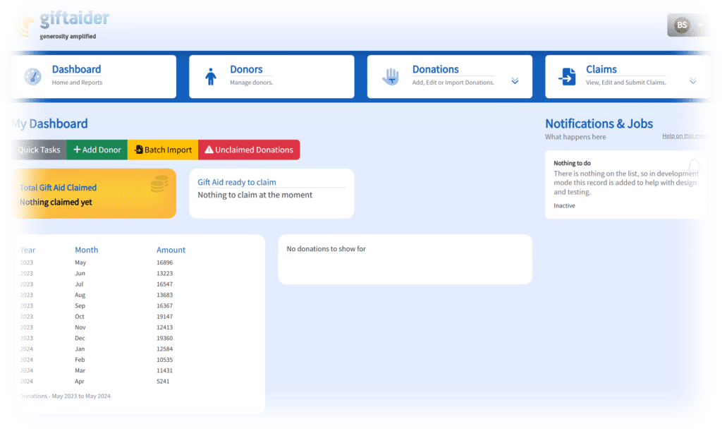Switch to the Dashboard section

click(77, 68)
